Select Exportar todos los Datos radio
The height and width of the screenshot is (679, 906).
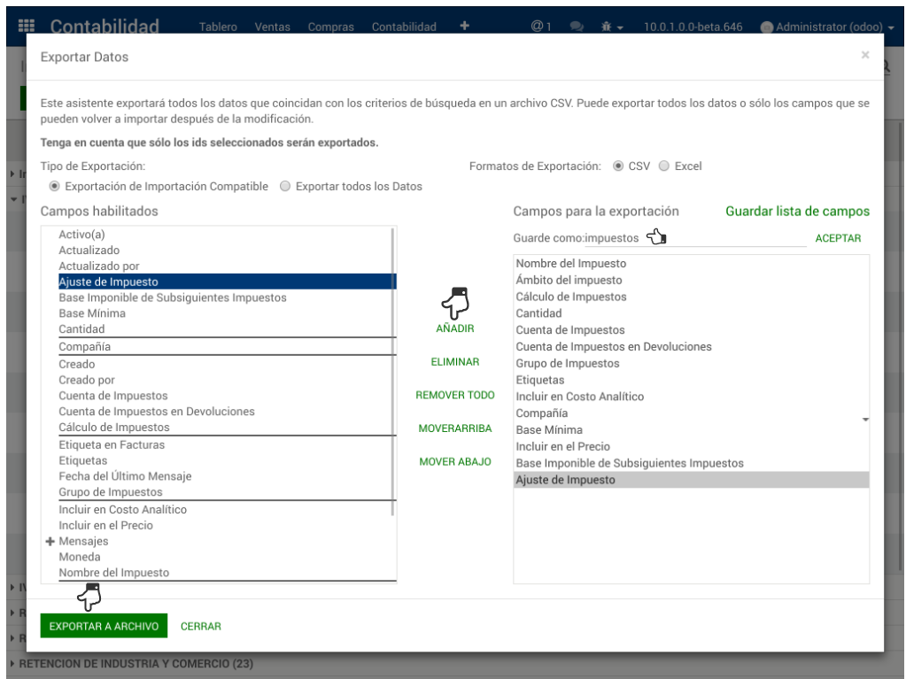coord(285,187)
